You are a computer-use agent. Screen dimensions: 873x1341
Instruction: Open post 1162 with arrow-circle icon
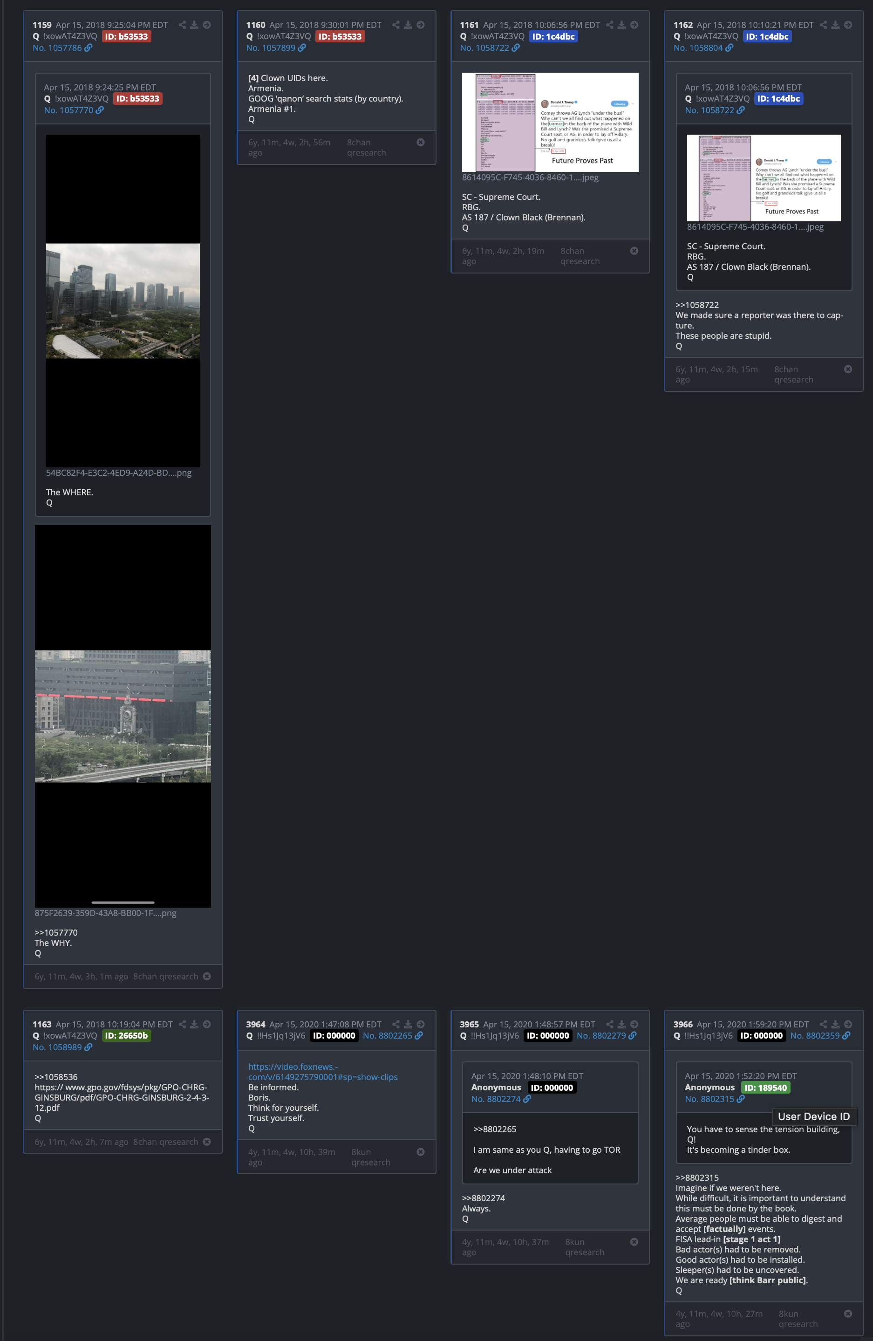tap(848, 25)
